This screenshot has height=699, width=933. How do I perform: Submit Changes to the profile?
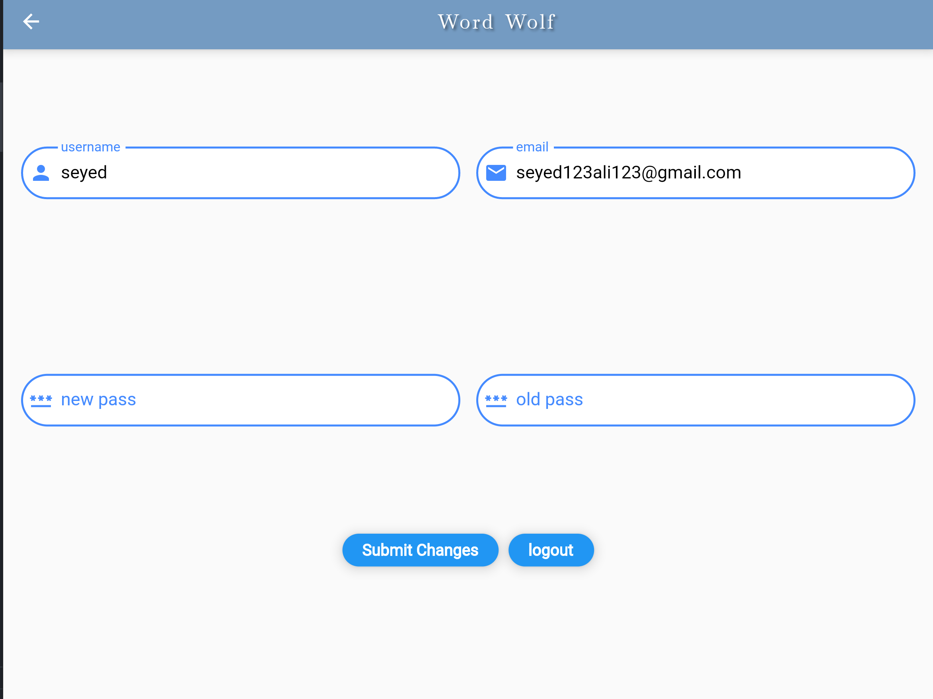coord(420,550)
